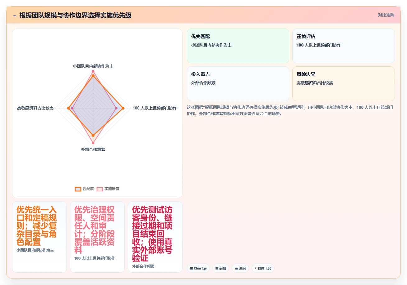
Task: Click the description paragraph starting 这张图把
Action: pyautogui.click(x=291, y=110)
